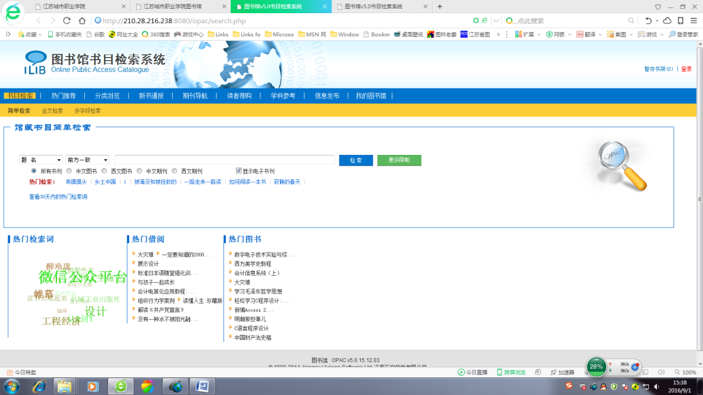This screenshot has width=703, height=395.
Task: Click the green 更多限制 button
Action: click(399, 161)
